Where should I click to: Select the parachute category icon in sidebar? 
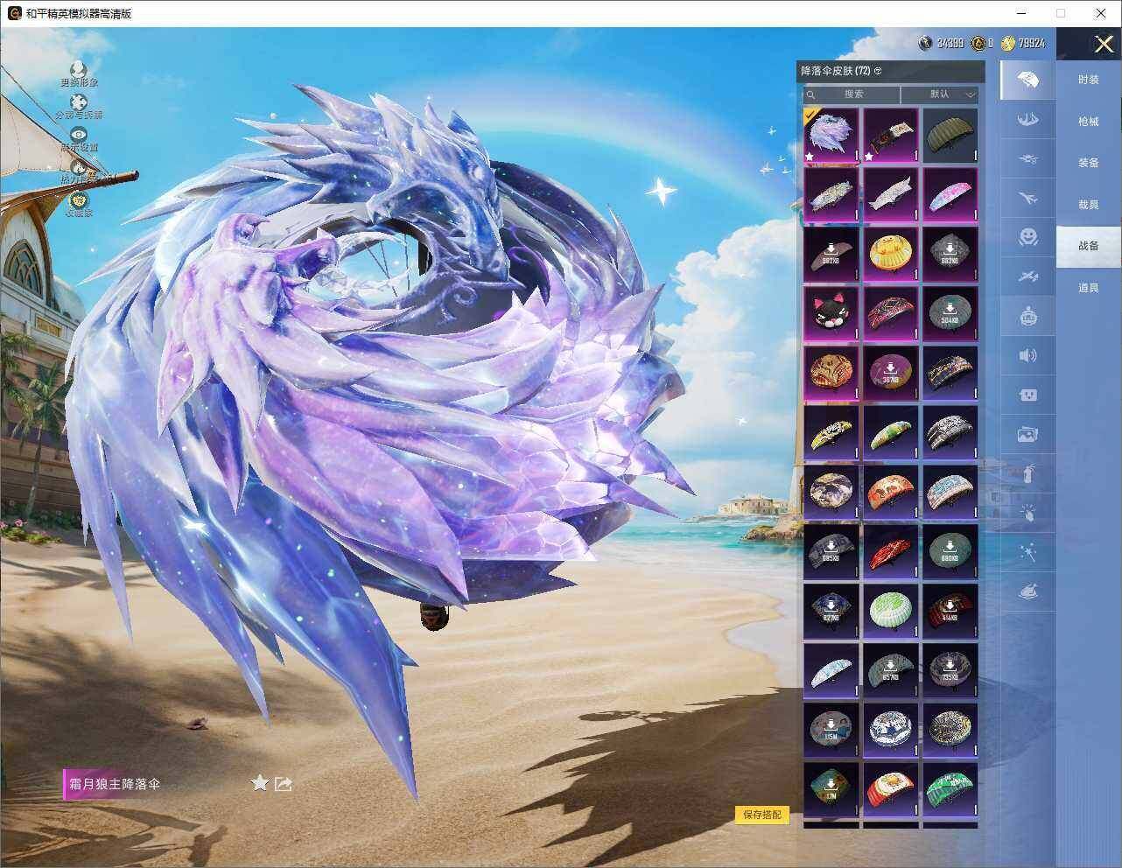tap(1028, 80)
